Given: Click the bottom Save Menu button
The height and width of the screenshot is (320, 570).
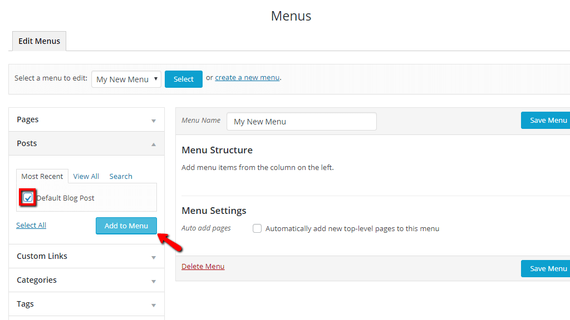Looking at the screenshot, I should 546,268.
